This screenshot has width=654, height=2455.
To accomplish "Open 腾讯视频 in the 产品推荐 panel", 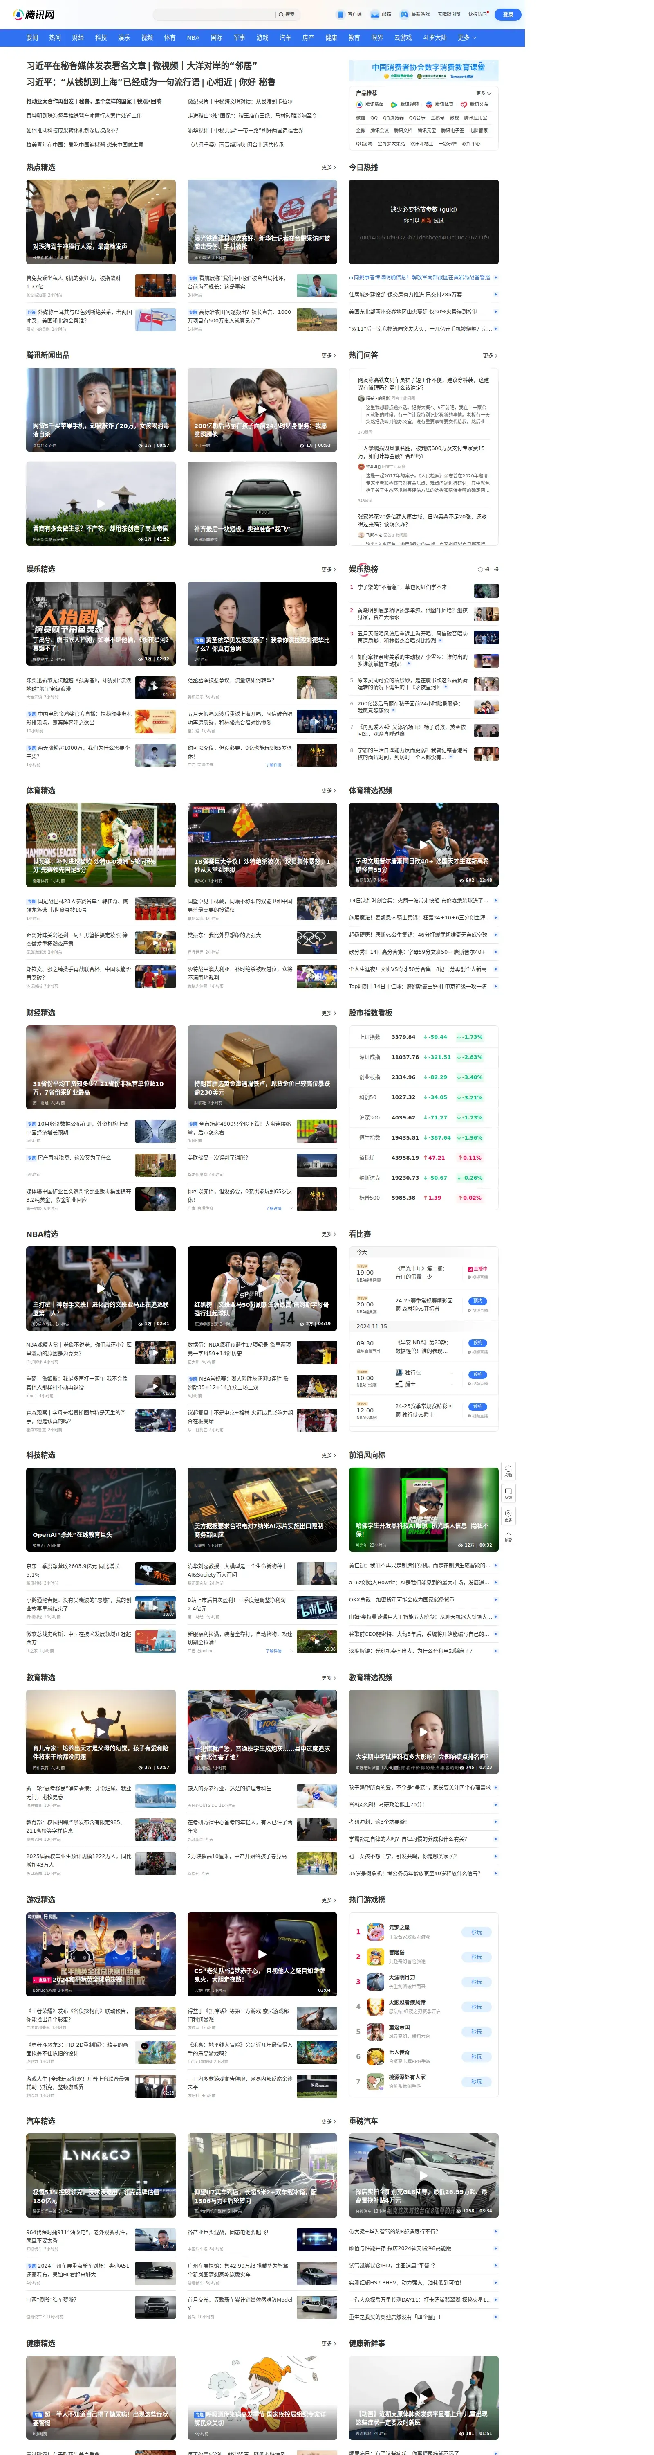I will [405, 105].
